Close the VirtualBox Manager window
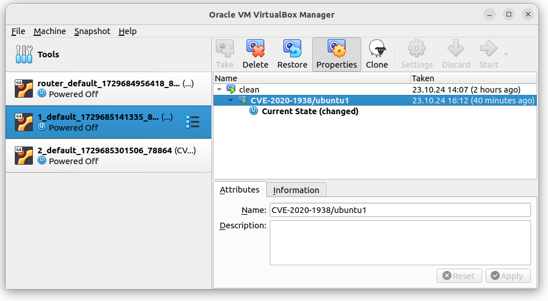 528,14
